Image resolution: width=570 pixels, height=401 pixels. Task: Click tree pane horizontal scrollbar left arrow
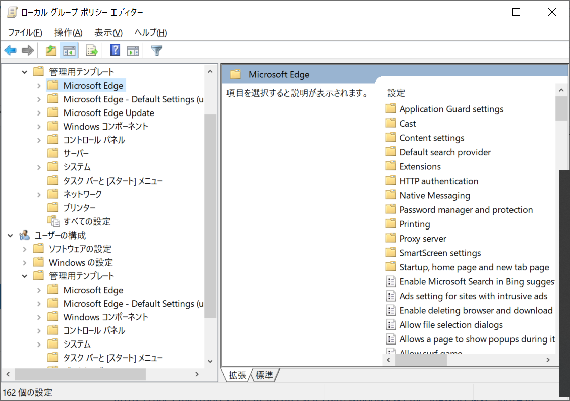[x=8, y=374]
